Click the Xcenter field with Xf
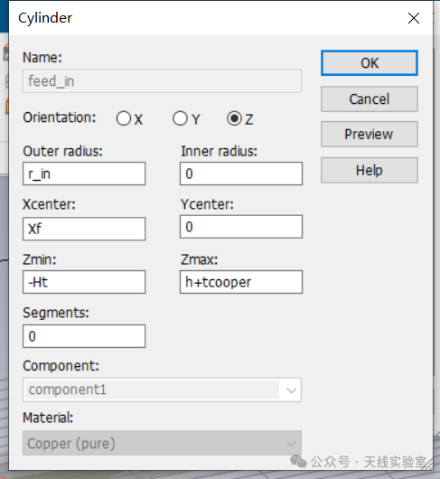 (84, 229)
